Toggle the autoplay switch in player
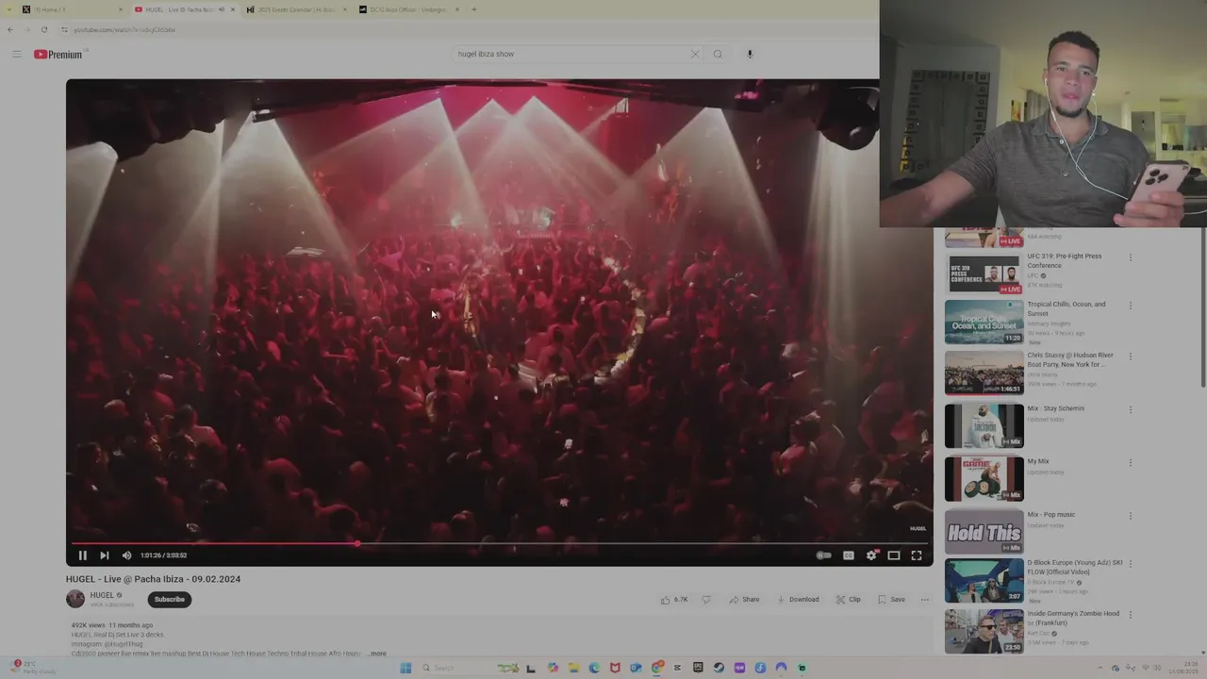This screenshot has width=1207, height=679. pos(823,555)
